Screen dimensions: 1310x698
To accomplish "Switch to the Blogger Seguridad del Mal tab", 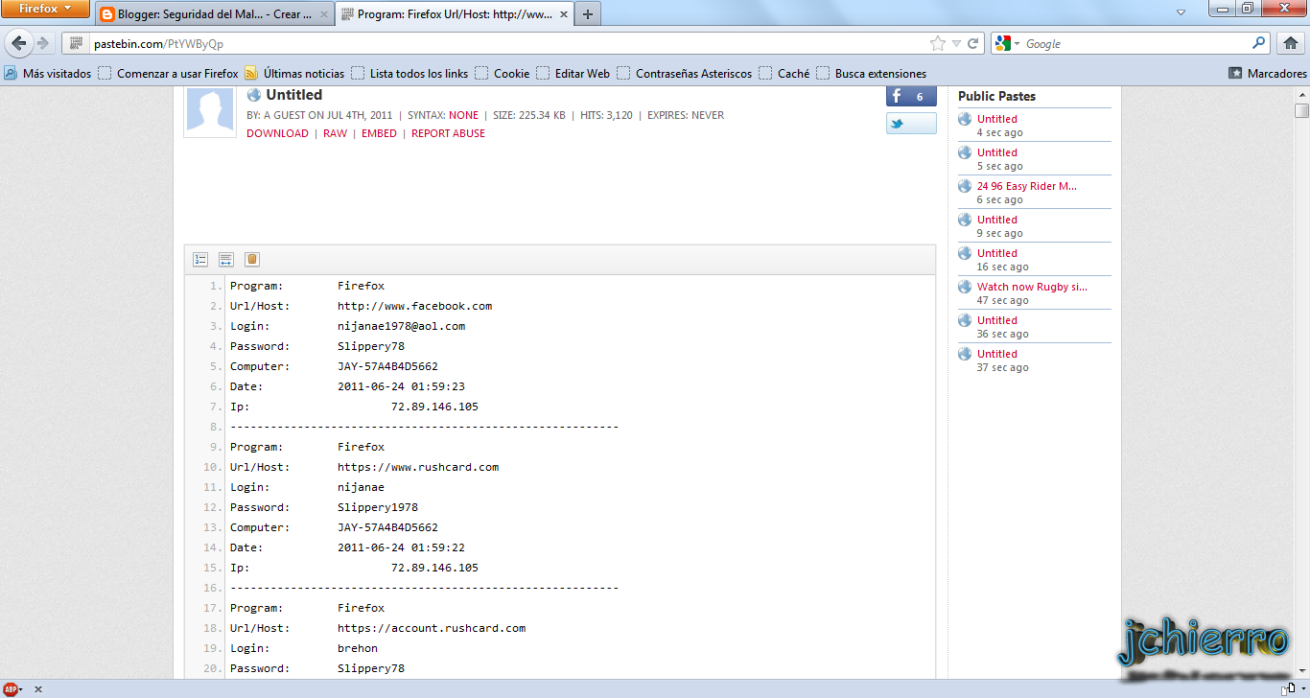I will 214,14.
